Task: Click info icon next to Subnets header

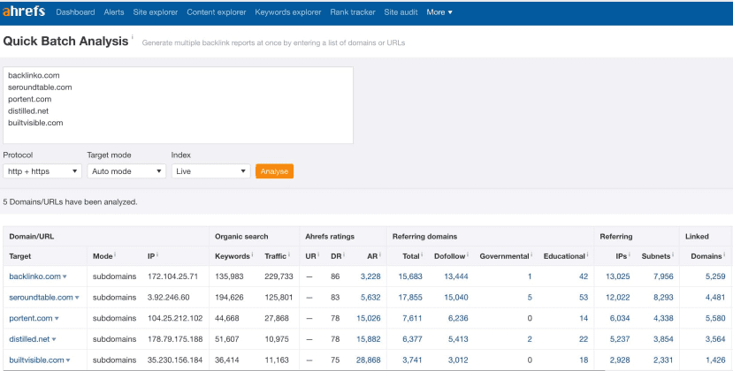Action: [x=673, y=254]
